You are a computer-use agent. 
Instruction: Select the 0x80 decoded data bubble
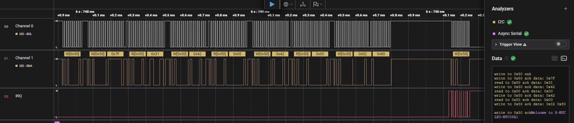coord(381,54)
